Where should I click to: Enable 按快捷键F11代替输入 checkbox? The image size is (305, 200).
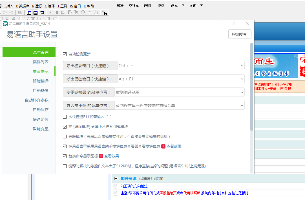click(x=65, y=117)
